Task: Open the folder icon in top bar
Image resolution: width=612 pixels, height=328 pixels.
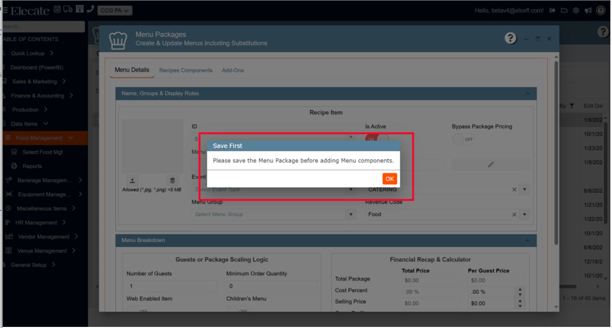Action: (x=564, y=11)
